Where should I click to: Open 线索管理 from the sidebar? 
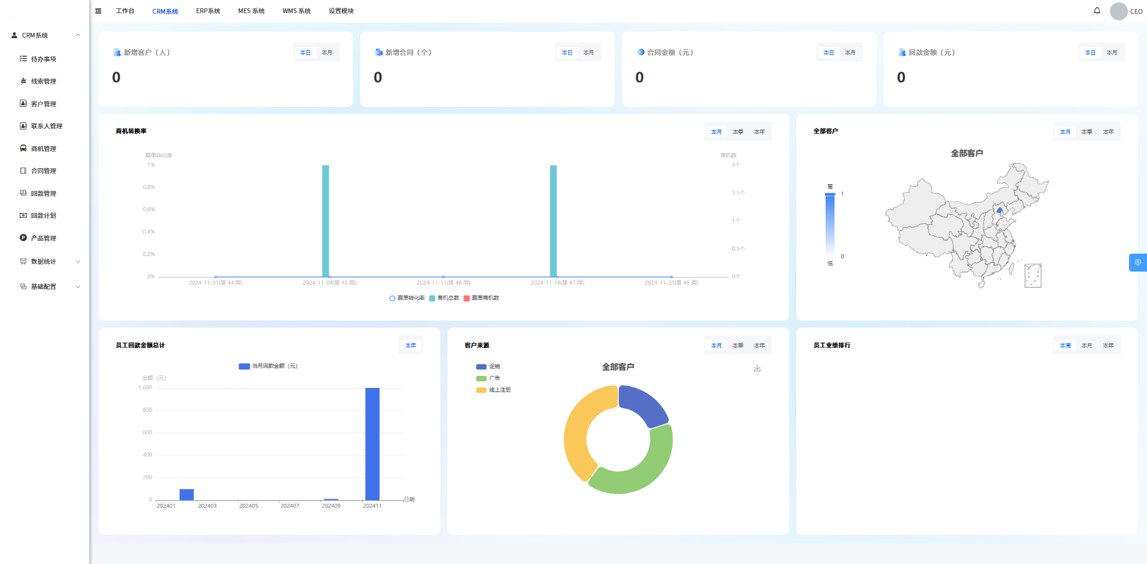point(44,81)
